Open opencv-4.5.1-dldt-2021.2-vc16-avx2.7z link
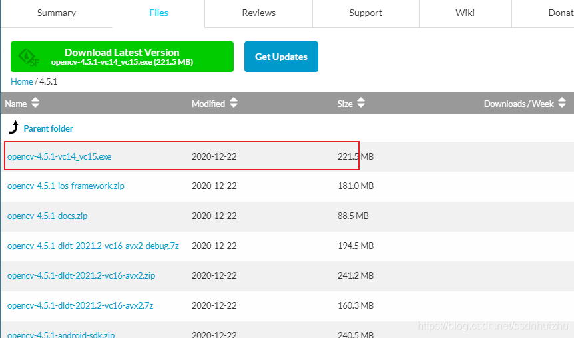Viewport: 574px width, 338px height. pyautogui.click(x=80, y=305)
